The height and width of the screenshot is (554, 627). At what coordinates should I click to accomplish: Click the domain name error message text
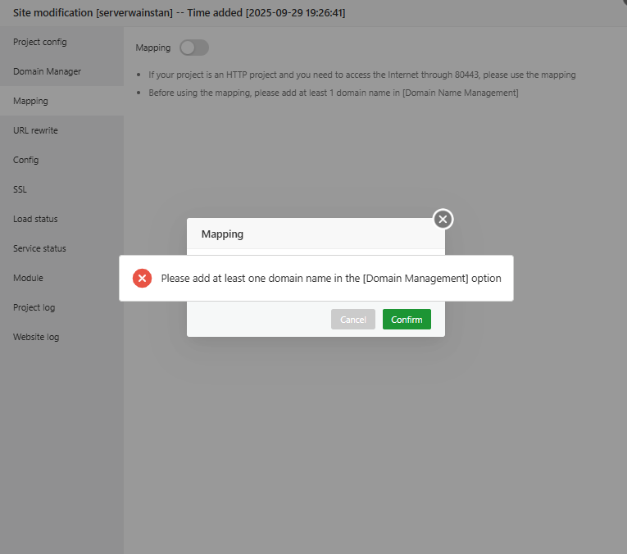tap(331, 278)
